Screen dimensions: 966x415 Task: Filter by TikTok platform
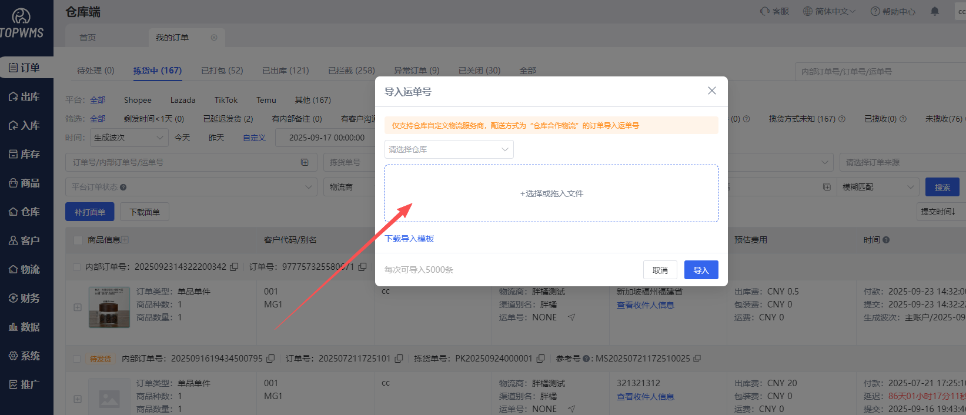pos(226,101)
